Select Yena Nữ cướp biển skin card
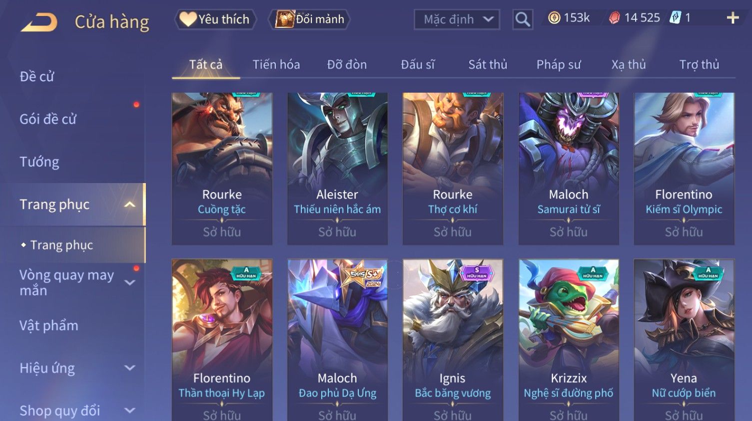This screenshot has height=421, width=752. click(684, 340)
